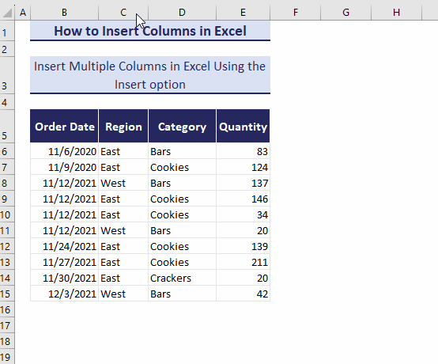Select all cells using corner triangle

[7, 13]
